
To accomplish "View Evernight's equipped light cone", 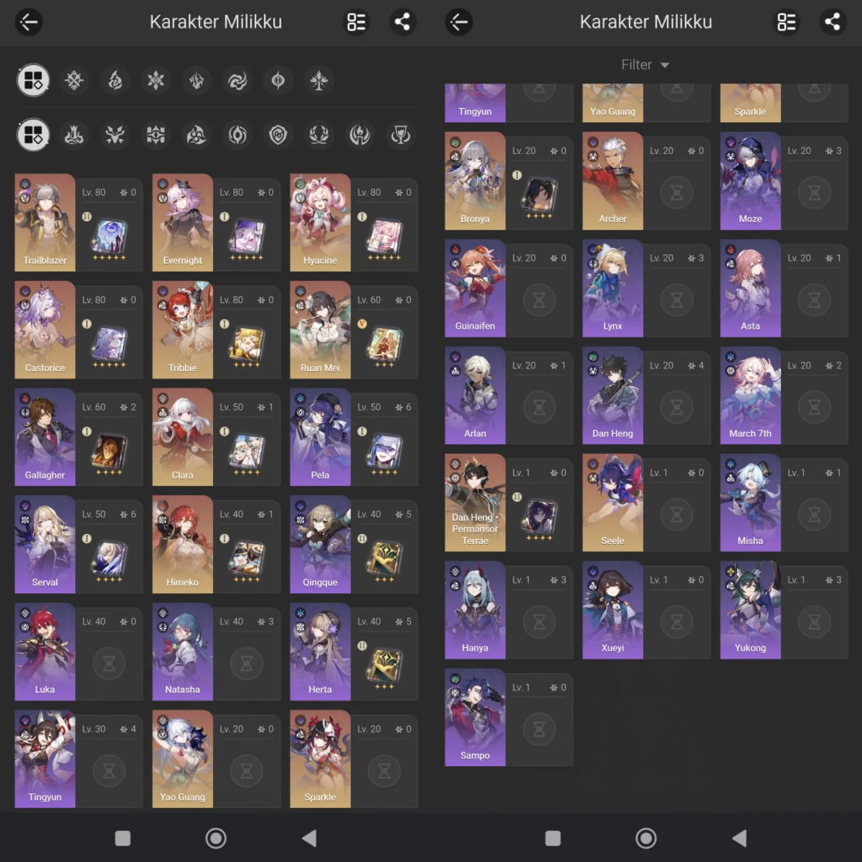I will pyautogui.click(x=246, y=237).
